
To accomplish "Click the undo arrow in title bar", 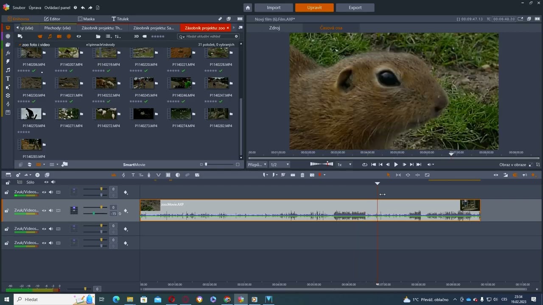I will click(x=83, y=8).
